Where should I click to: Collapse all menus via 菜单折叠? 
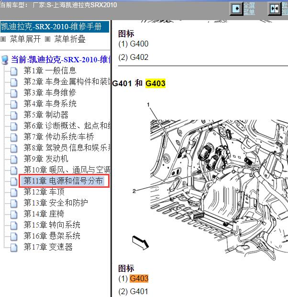tap(70, 39)
